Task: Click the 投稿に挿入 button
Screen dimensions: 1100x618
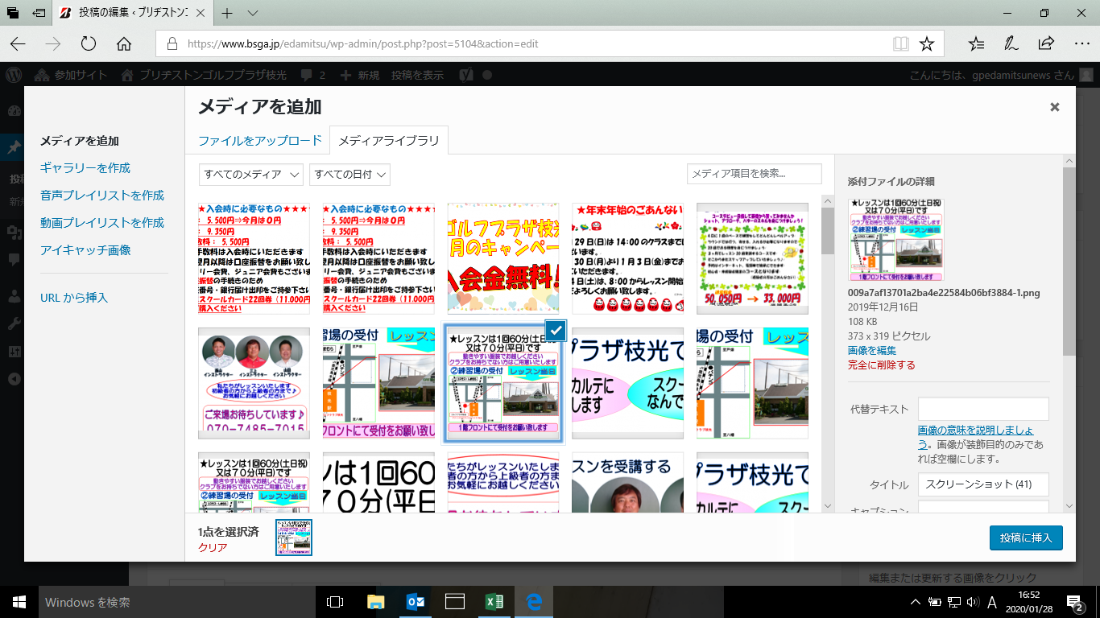Action: 1026,538
